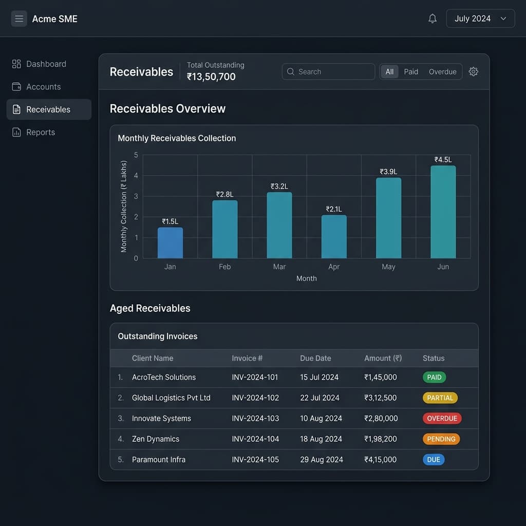The image size is (526, 526).
Task: Switch filter to Paid invoices
Action: click(x=411, y=72)
